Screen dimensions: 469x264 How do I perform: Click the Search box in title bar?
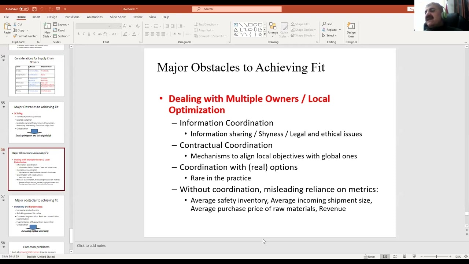237,9
